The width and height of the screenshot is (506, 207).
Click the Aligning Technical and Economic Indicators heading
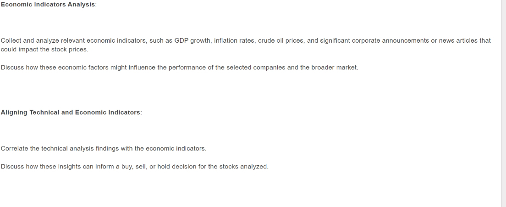coord(71,112)
